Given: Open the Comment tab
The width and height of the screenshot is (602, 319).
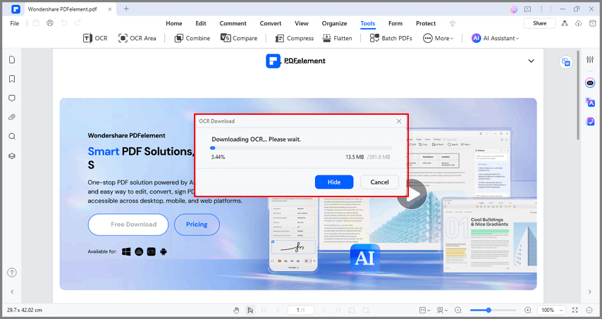Looking at the screenshot, I should coord(233,23).
